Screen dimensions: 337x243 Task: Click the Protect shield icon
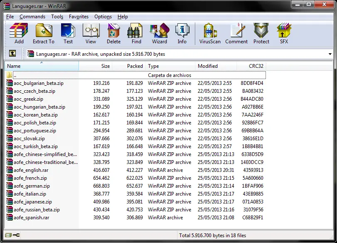point(261,33)
